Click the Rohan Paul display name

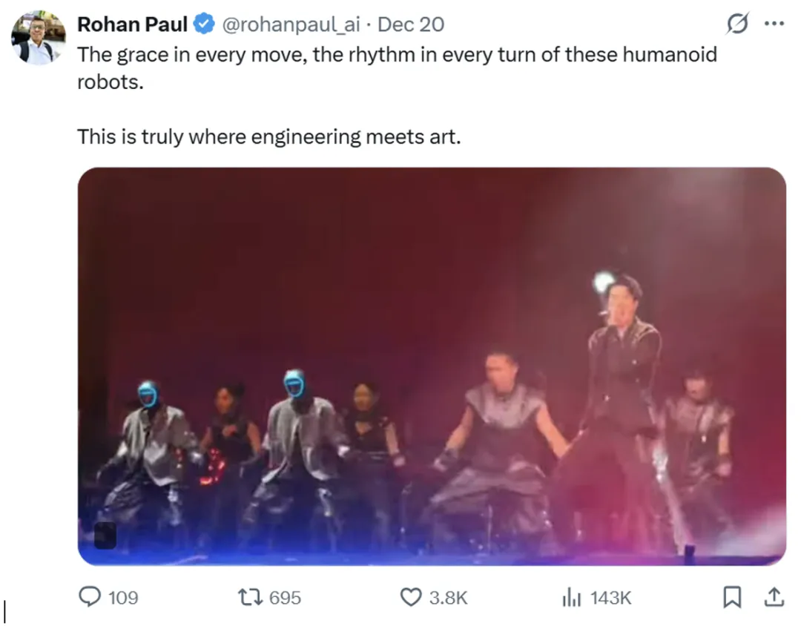(x=132, y=24)
